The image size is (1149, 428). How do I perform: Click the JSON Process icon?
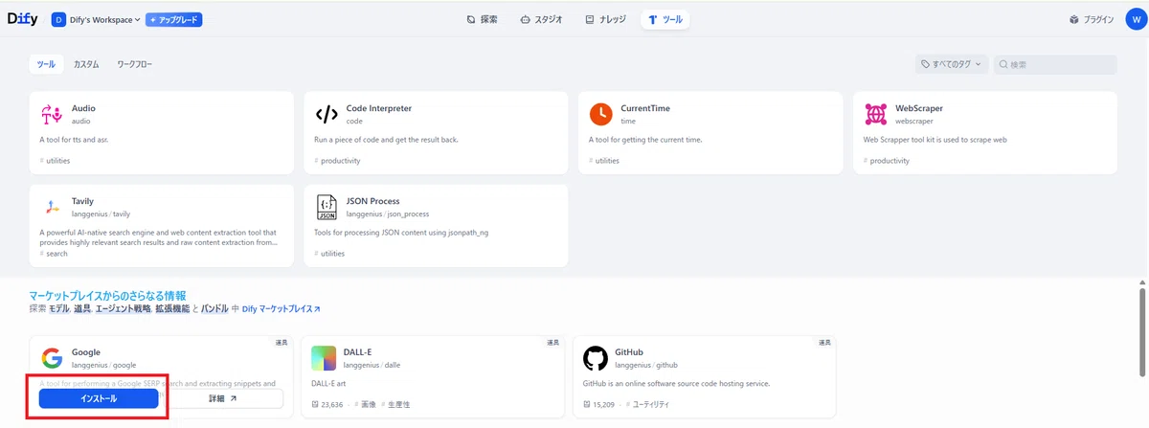click(327, 207)
